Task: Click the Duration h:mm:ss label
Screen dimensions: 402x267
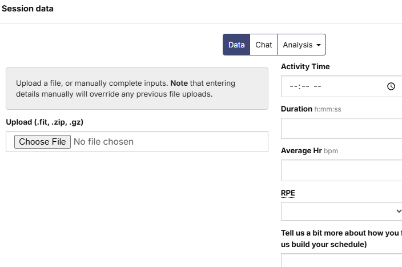Action: [x=311, y=109]
